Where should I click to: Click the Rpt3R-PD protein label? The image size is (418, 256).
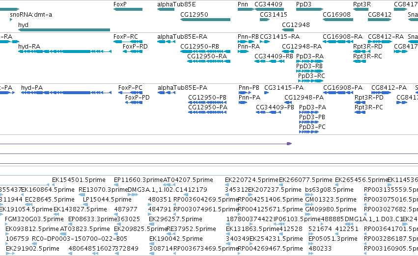click(369, 98)
